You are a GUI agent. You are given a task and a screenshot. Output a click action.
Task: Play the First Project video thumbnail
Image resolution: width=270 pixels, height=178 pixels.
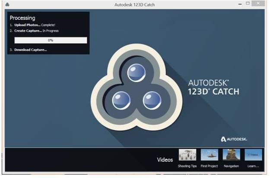tap(209, 155)
